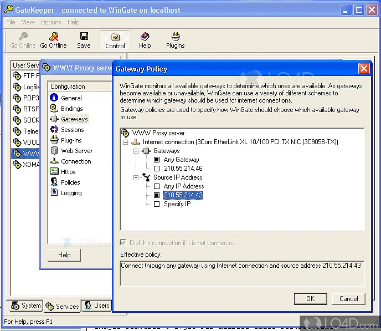Image resolution: width=381 pixels, height=331 pixels.
Task: Toggle Dial this connection if not connected
Action: [123, 242]
